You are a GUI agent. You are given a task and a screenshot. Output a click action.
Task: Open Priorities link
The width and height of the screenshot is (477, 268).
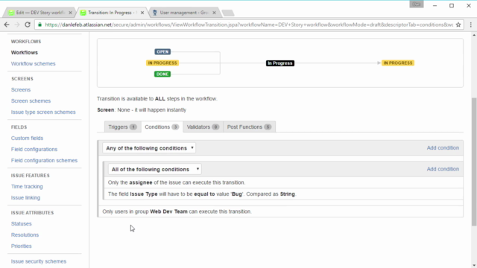(22, 246)
